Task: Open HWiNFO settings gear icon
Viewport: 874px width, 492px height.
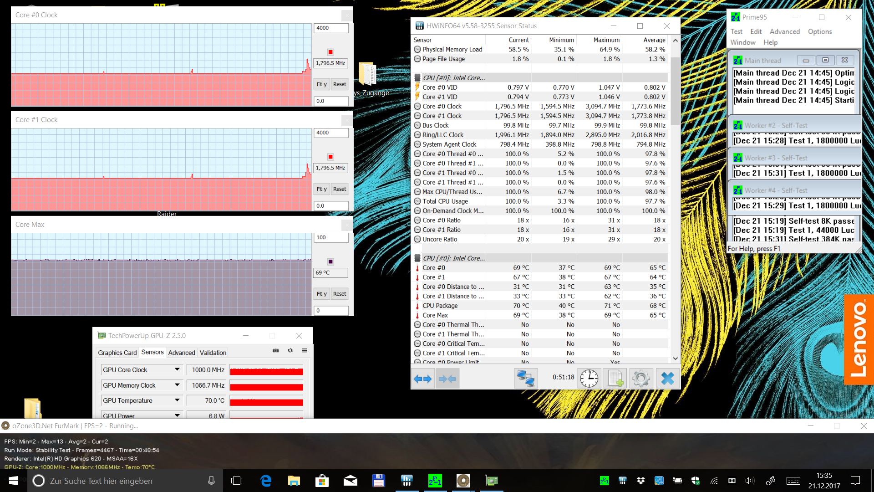Action: tap(641, 379)
